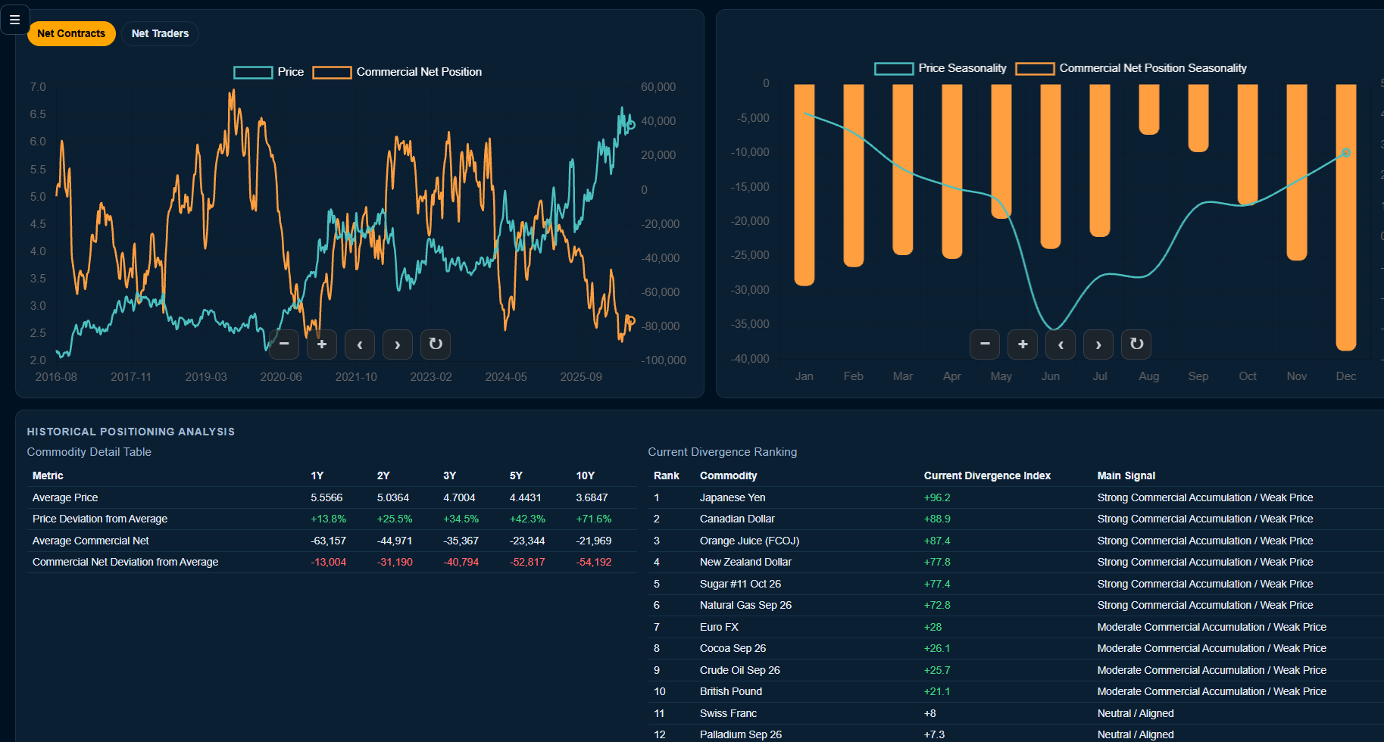This screenshot has height=742, width=1384.
Task: Zoom out the left price chart
Action: tap(284, 344)
